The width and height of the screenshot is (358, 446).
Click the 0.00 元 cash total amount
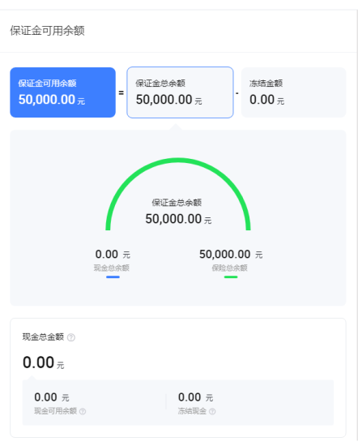tap(44, 362)
